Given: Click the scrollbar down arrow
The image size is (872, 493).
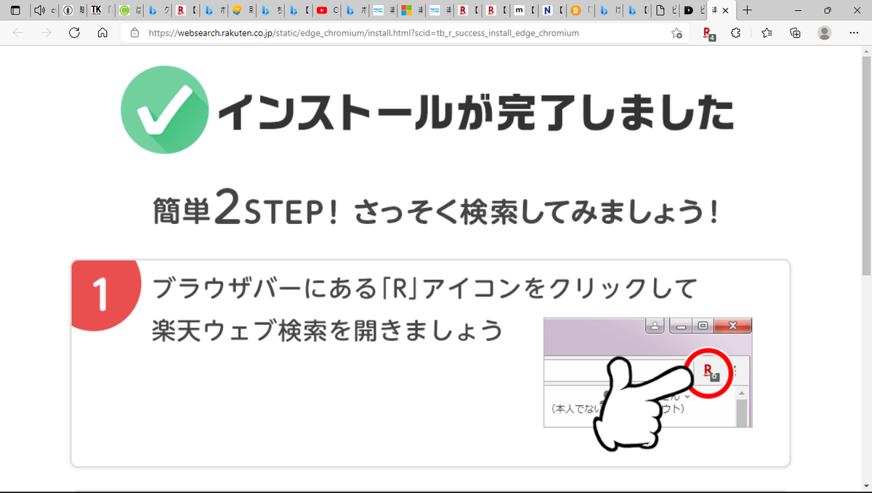Looking at the screenshot, I should 866,485.
